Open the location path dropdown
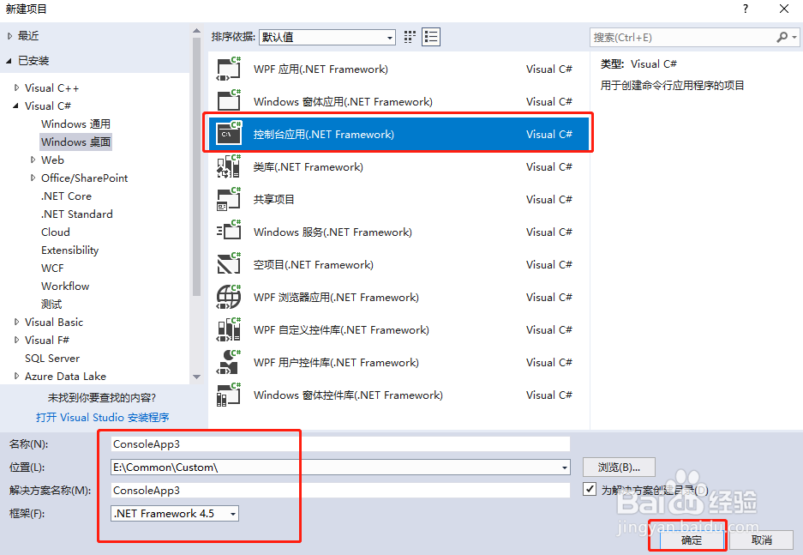This screenshot has height=555, width=803. click(565, 468)
